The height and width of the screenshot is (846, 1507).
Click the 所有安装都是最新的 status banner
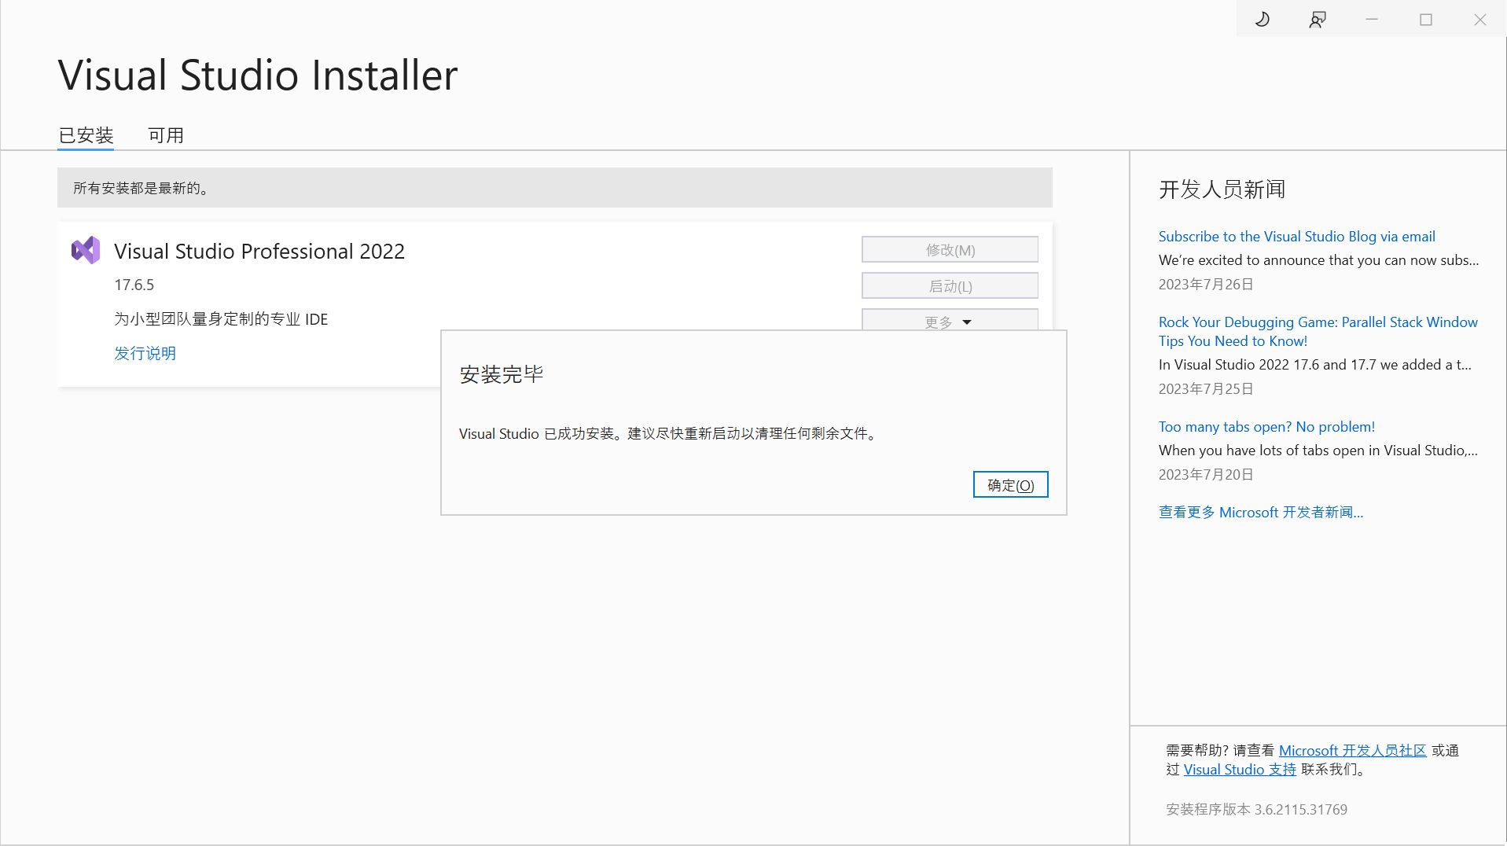click(x=554, y=188)
